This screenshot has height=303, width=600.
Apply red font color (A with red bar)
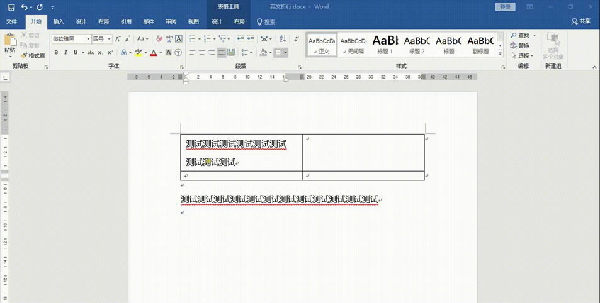(154, 52)
